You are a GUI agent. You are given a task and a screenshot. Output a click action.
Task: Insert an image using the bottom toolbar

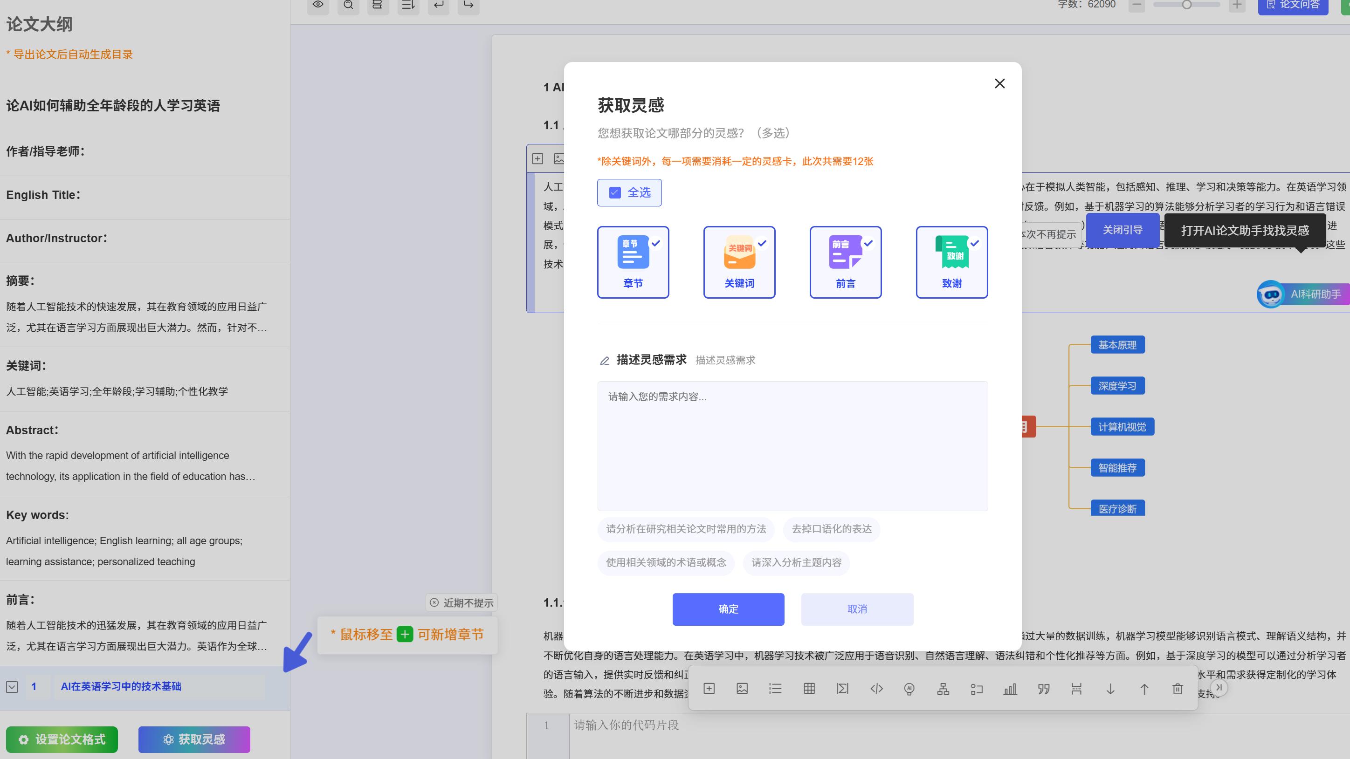(x=743, y=688)
